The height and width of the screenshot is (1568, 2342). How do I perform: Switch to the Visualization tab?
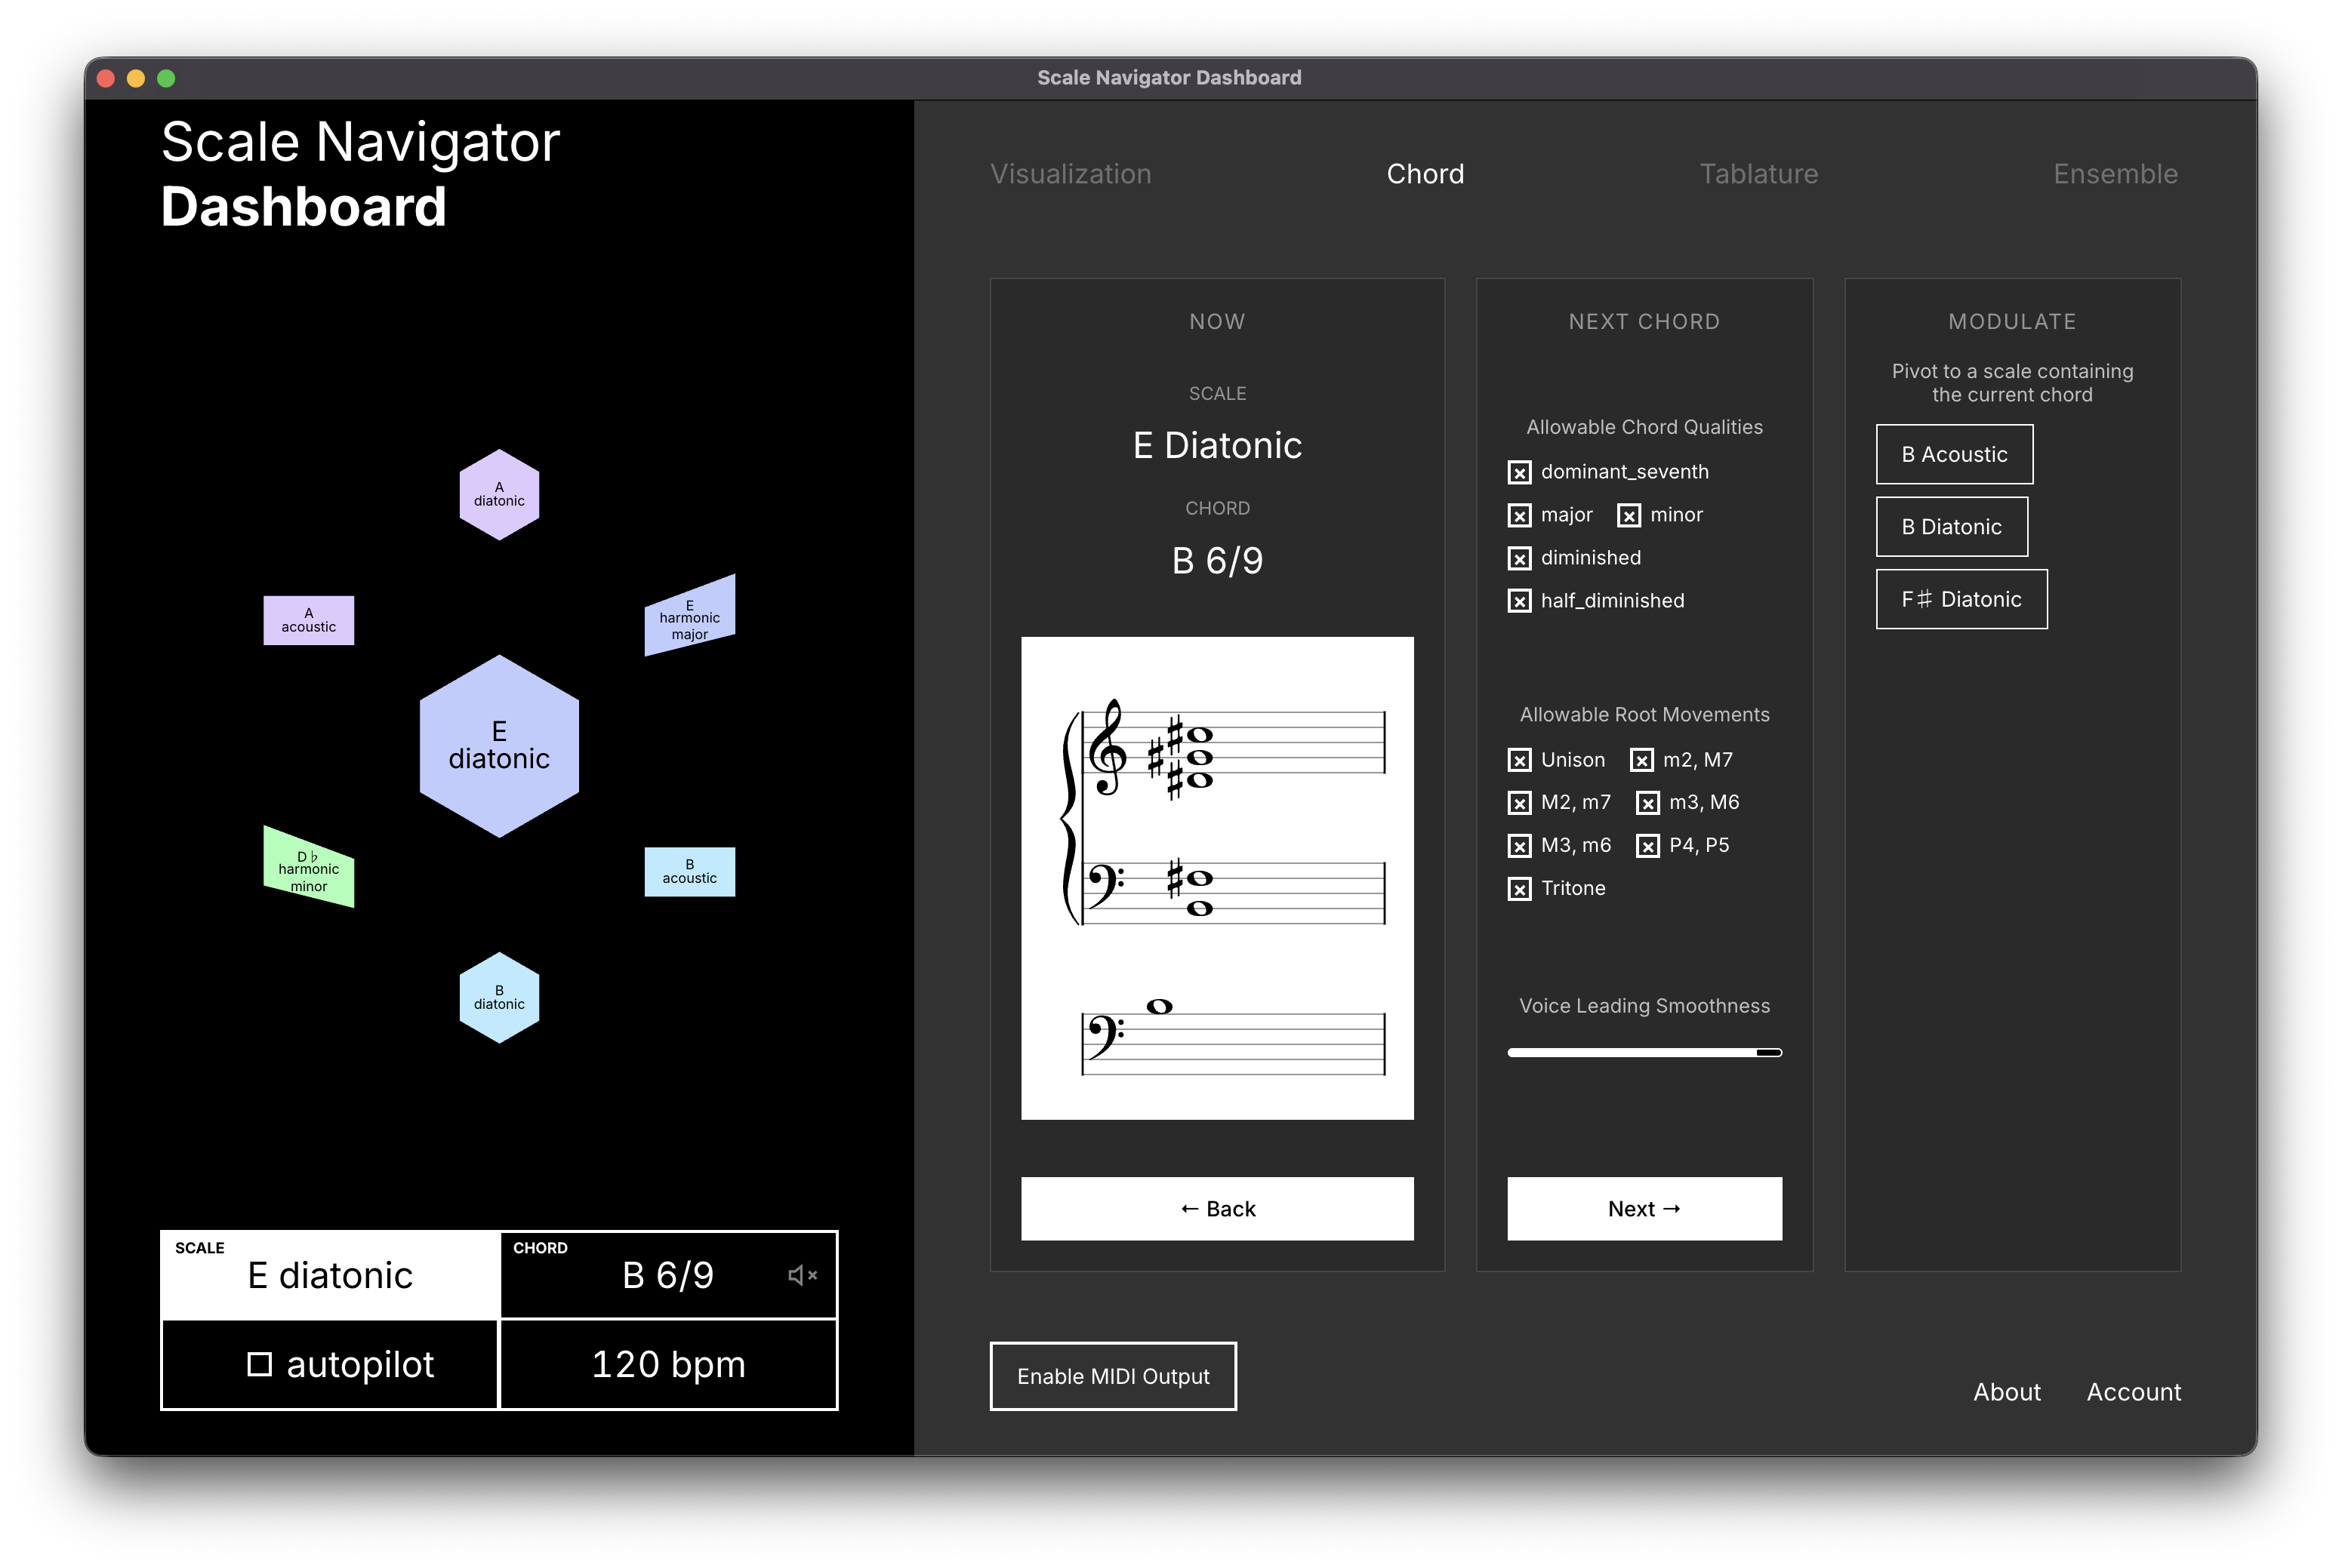(x=1071, y=173)
